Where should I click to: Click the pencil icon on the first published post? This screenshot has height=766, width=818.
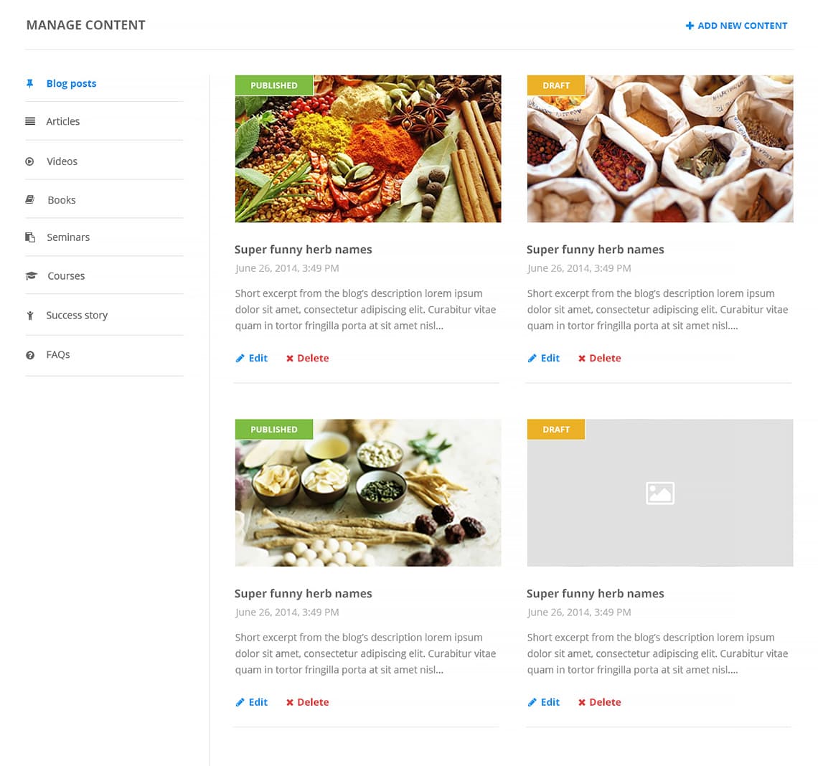[241, 358]
